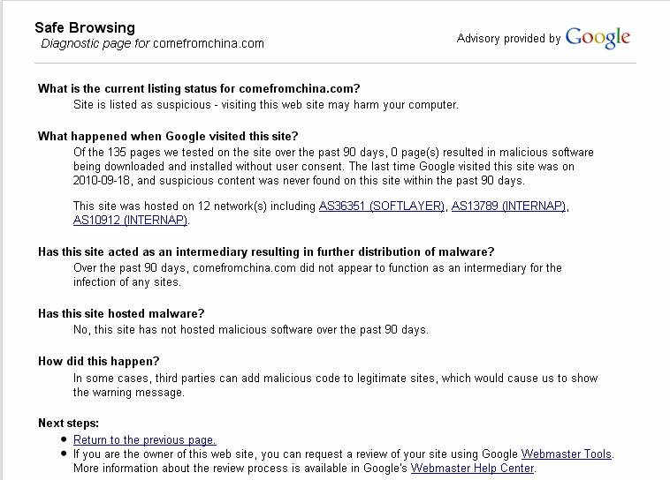The image size is (670, 480).
Task: Click the 'Site is listed as suspicious' status line
Action: pyautogui.click(x=265, y=105)
